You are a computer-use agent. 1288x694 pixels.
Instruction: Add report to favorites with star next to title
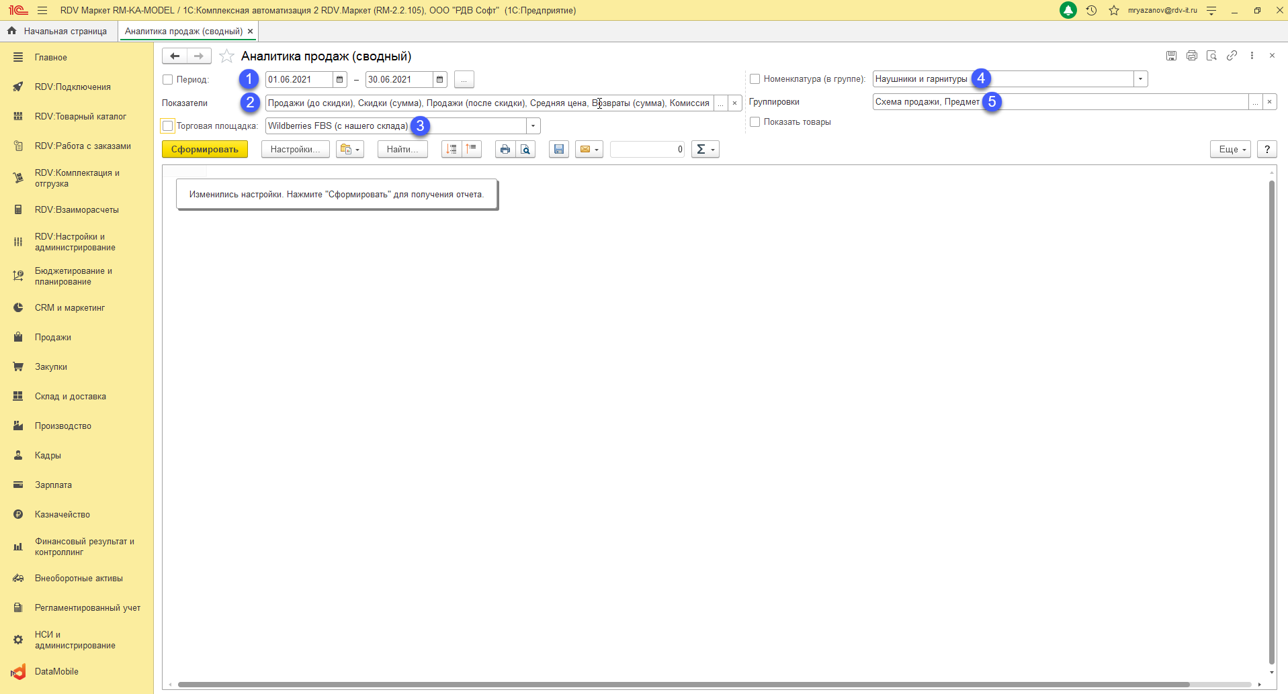point(227,56)
